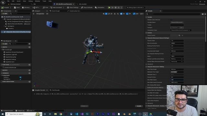The image size is (207, 116).
Task: Open File Explorer from taskbar
Action: pos(55,114)
